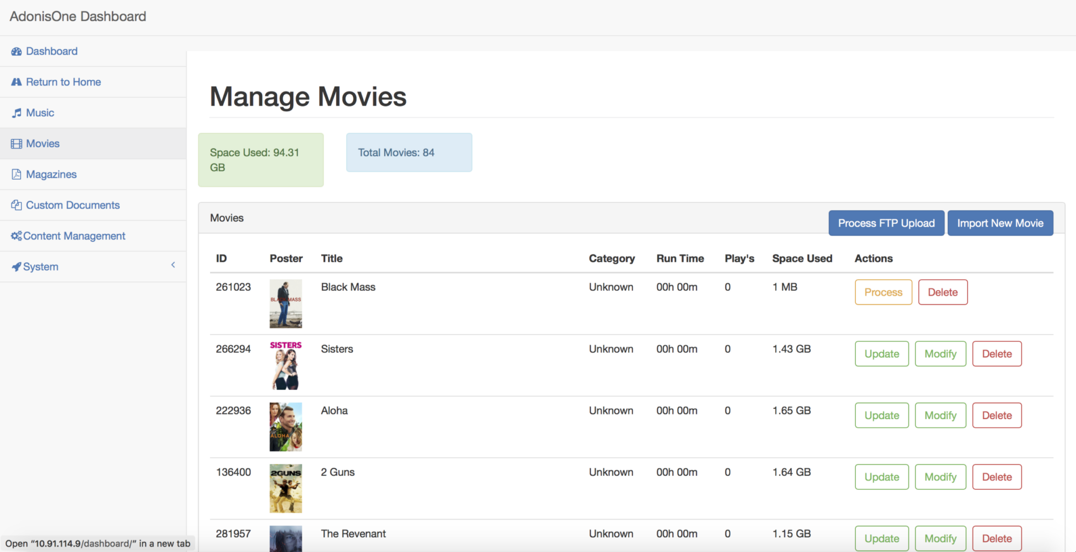The width and height of the screenshot is (1076, 552).
Task: Click the Title column header
Action: click(332, 258)
